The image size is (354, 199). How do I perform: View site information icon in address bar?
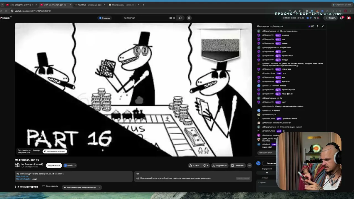[x=12, y=11]
